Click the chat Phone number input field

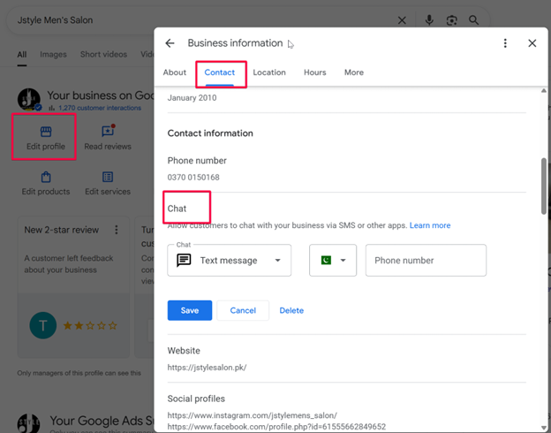coord(426,261)
